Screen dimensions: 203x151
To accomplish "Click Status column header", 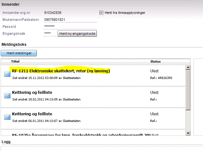I will pyautogui.click(x=155, y=62).
